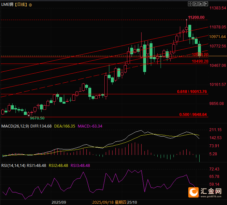Select the 0.500 \ 9648.64 Fibonacci label
The height and width of the screenshot is (205, 227).
tap(193, 115)
